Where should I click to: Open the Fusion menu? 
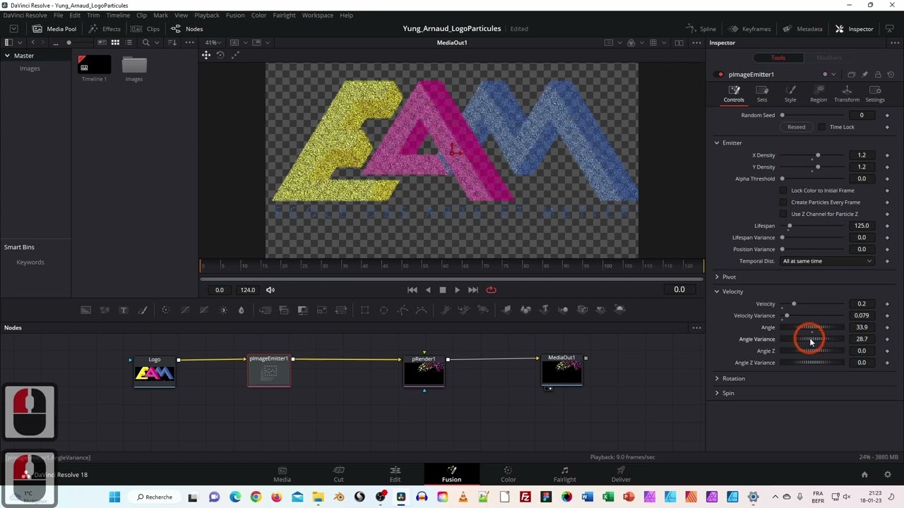pos(235,15)
